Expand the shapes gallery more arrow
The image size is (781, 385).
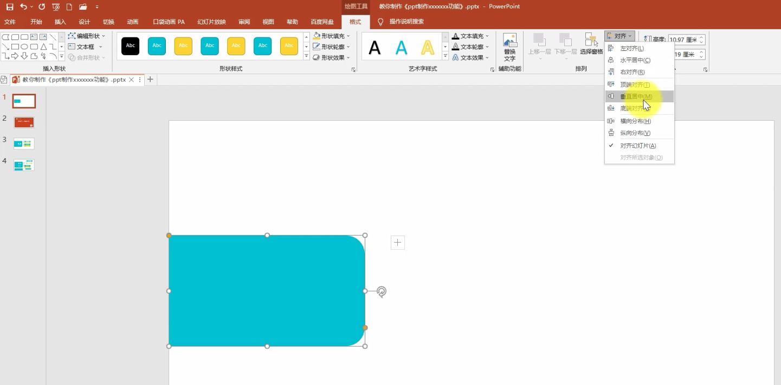62,56
